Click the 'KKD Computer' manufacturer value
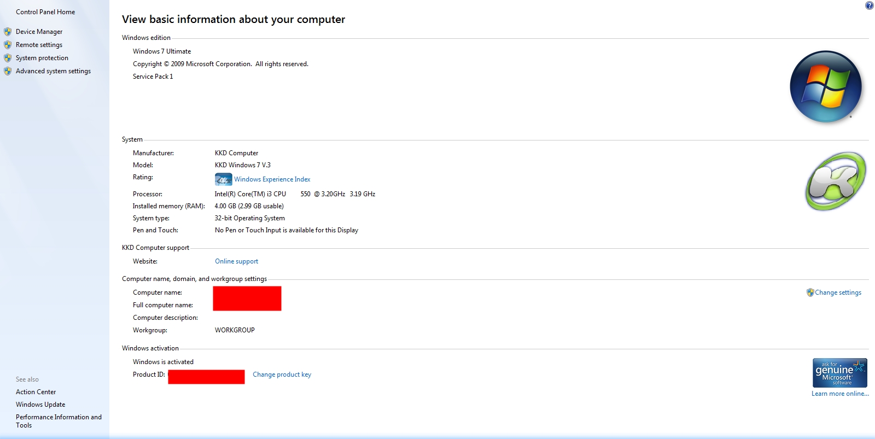The height and width of the screenshot is (439, 875). [236, 153]
